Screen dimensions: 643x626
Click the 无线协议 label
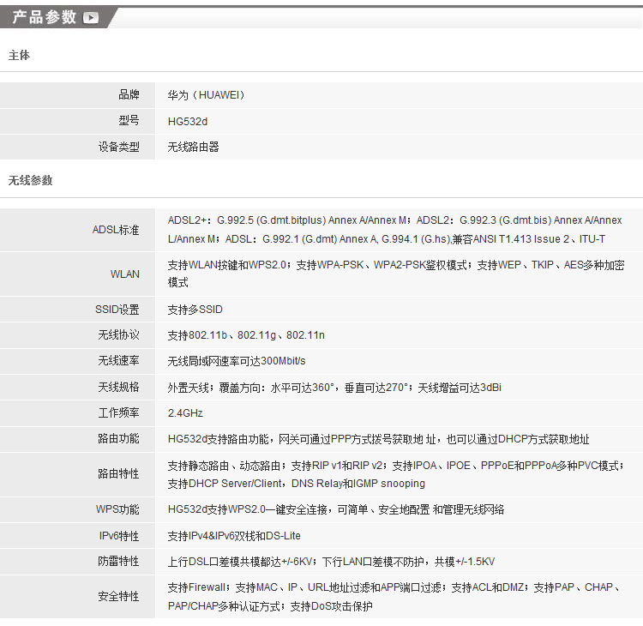[118, 335]
